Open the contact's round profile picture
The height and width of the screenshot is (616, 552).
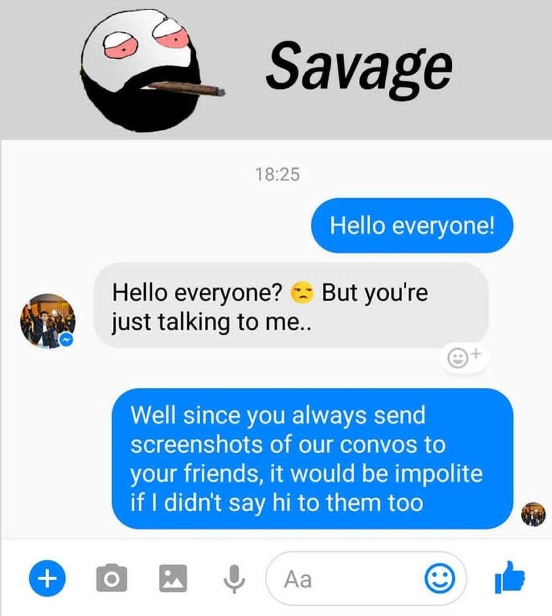coord(48,321)
